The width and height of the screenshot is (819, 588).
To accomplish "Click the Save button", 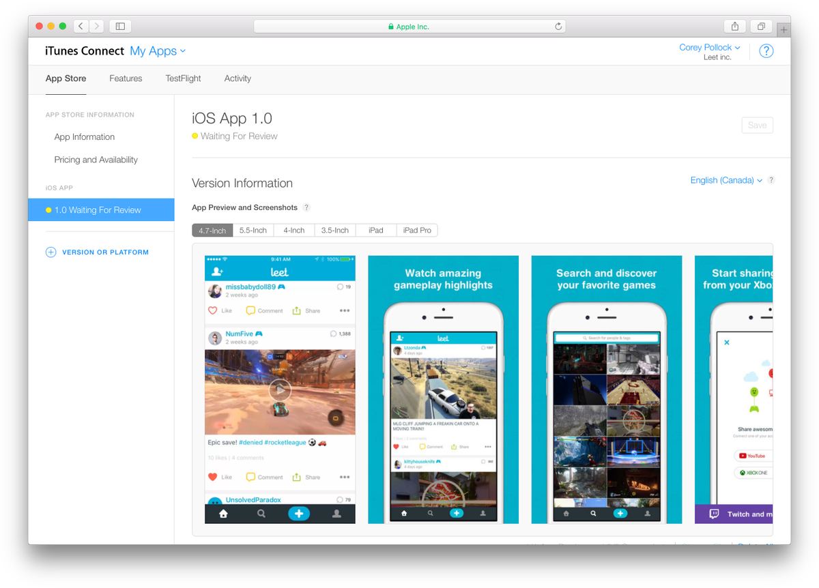I will [758, 125].
